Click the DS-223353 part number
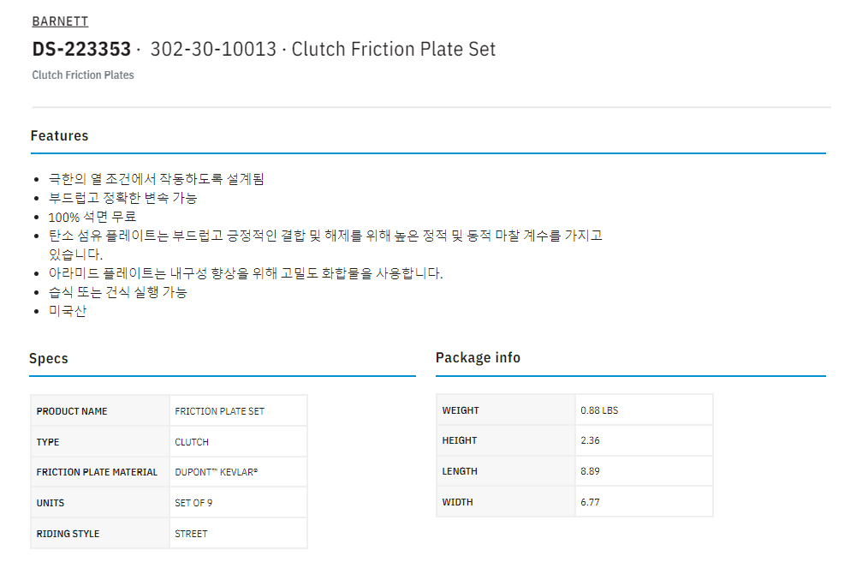 (x=81, y=49)
